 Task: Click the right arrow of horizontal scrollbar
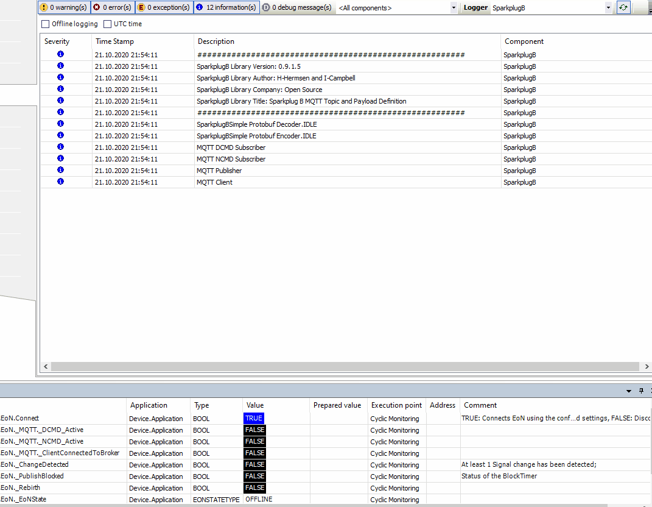click(647, 367)
